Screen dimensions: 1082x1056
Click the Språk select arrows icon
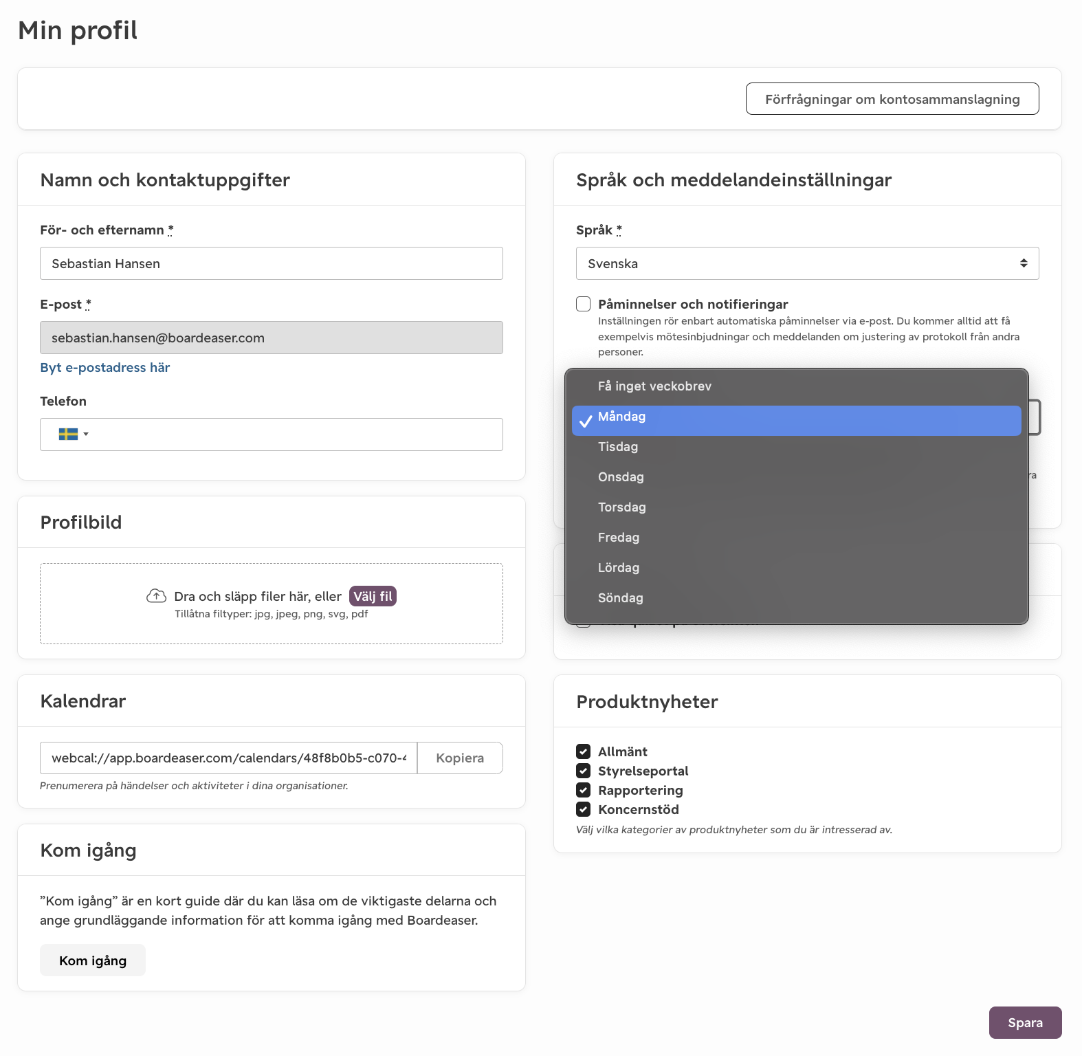(1024, 263)
